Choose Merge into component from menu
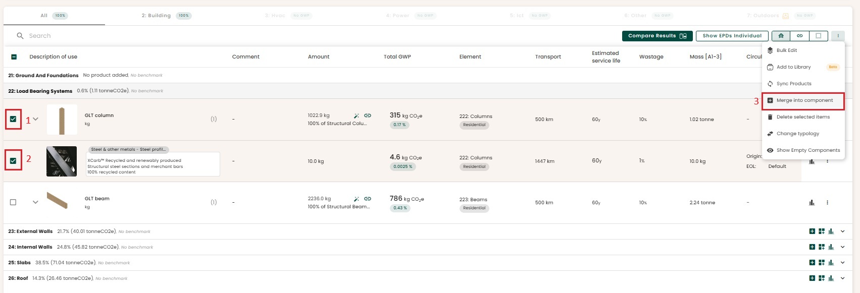The image size is (860, 293). pyautogui.click(x=804, y=100)
